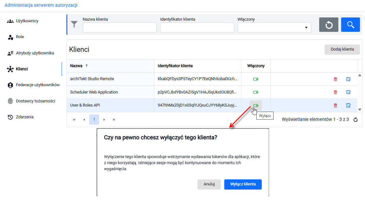Image resolution: width=365 pixels, height=201 pixels.
Task: Click the Dodaj klienta button
Action: pyautogui.click(x=342, y=49)
